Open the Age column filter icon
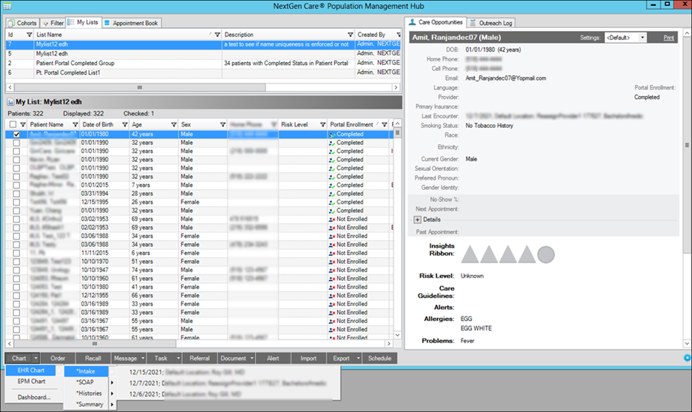Screen dimensions: 692x412 tap(174, 124)
